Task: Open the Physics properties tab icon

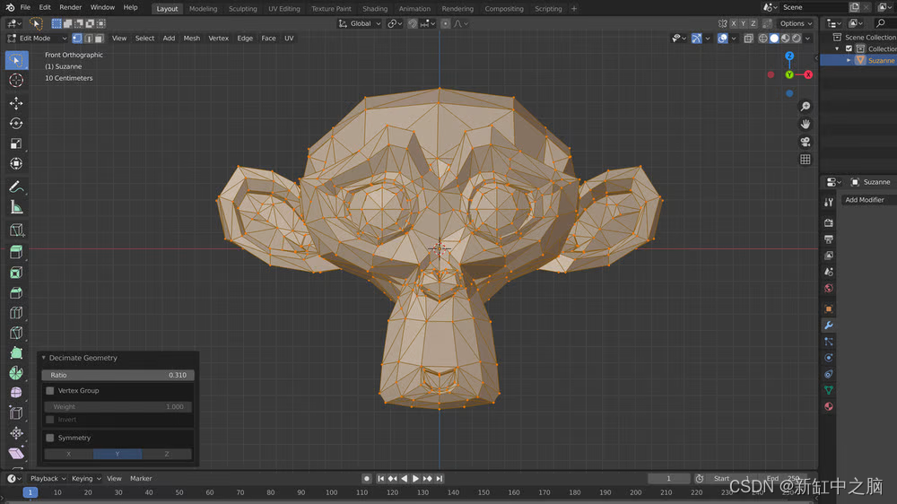Action: click(828, 358)
